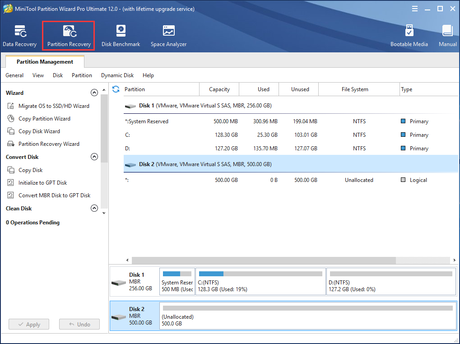
Task: Open the Partition menu
Action: (82, 75)
